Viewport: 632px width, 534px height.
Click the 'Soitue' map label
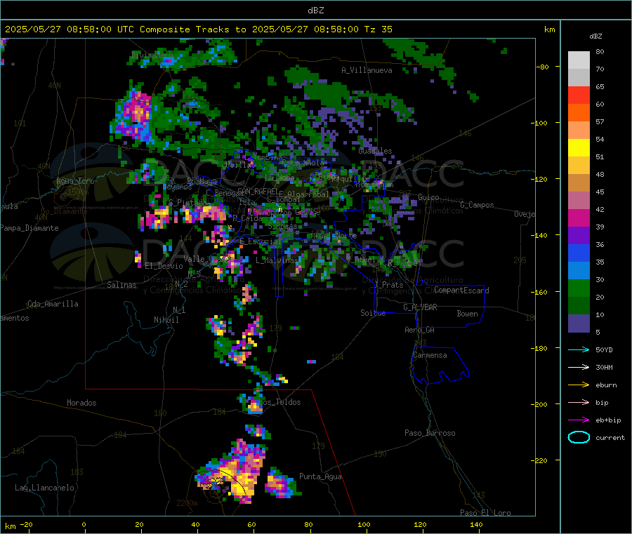click(x=373, y=313)
